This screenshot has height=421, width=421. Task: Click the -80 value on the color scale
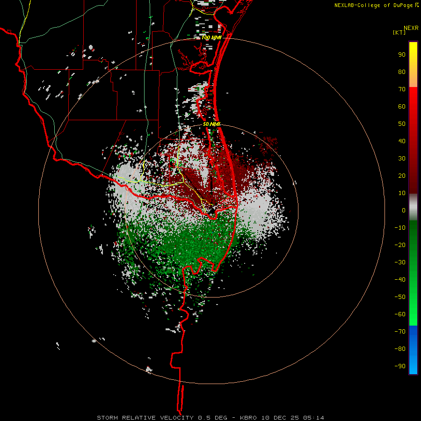400,349
